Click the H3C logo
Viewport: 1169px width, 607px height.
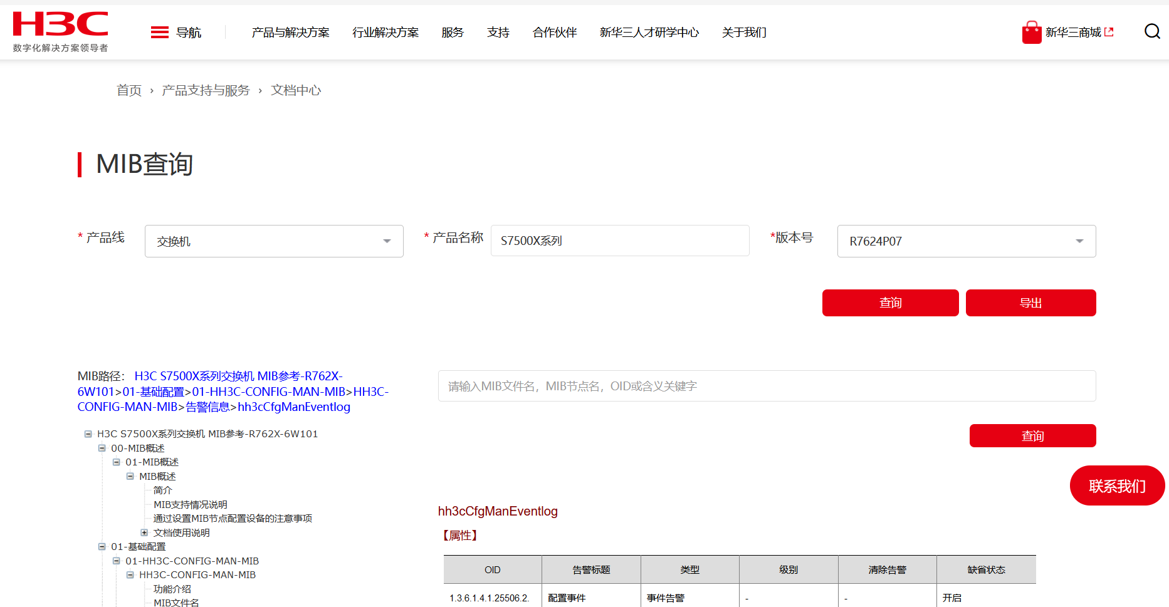pos(60,31)
